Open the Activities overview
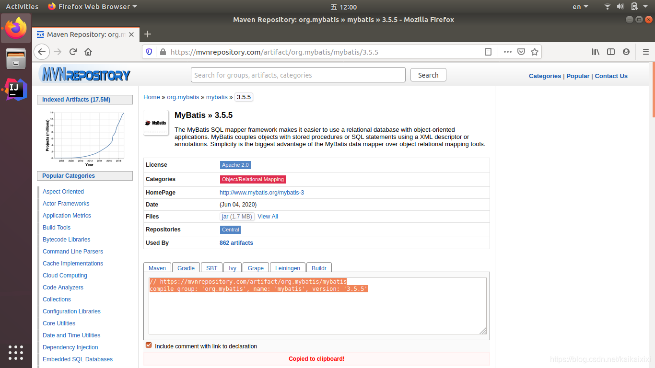 [x=22, y=7]
